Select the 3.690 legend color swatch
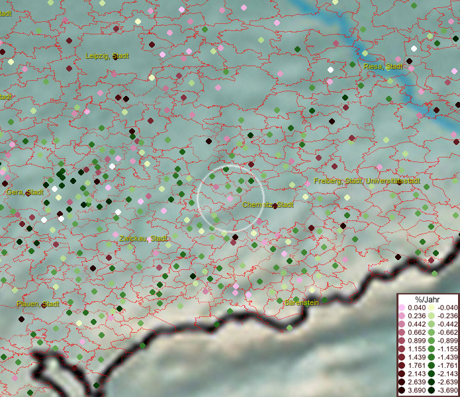This screenshot has width=460, height=397. point(402,390)
